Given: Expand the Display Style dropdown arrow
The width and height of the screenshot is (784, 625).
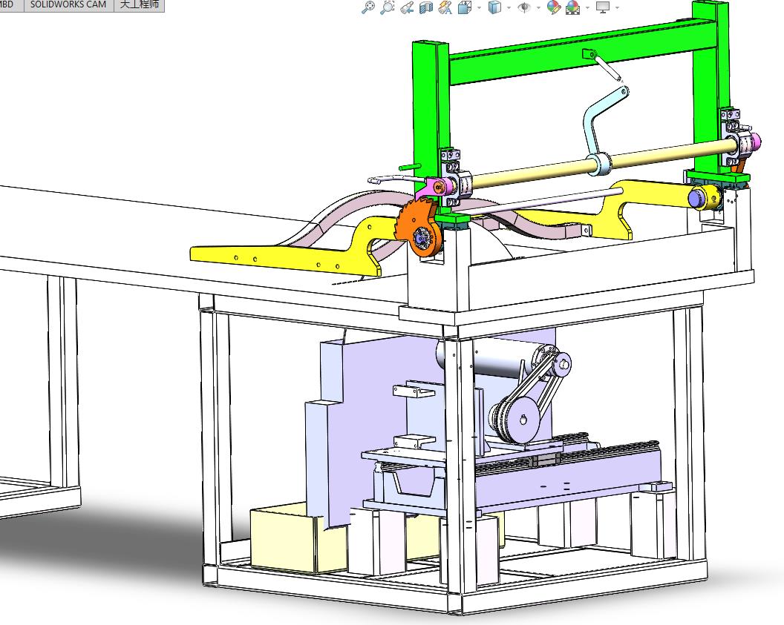Looking at the screenshot, I should (x=509, y=8).
